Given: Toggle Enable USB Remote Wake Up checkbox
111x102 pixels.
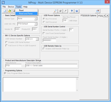Looking at the screenshot, I should (44, 49).
